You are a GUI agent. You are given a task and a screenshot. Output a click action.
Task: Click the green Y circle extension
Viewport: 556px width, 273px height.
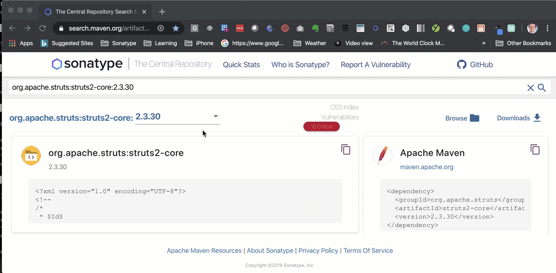pyautogui.click(x=436, y=28)
